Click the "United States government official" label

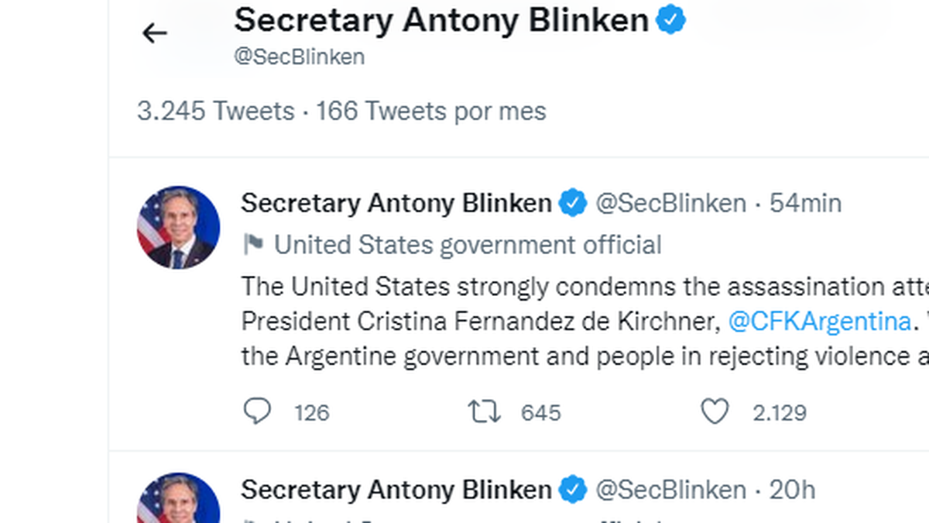(x=468, y=245)
